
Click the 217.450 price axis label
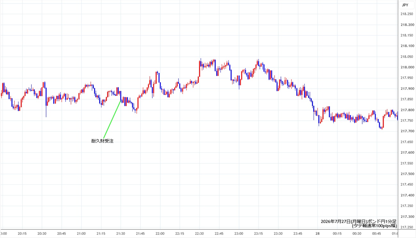[x=406, y=184]
